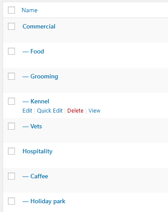Image resolution: width=168 pixels, height=212 pixels.
Task: Check the box for Food category
Action: coord(11,51)
